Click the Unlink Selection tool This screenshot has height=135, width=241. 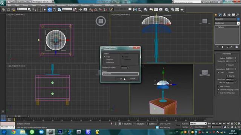(8, 10)
